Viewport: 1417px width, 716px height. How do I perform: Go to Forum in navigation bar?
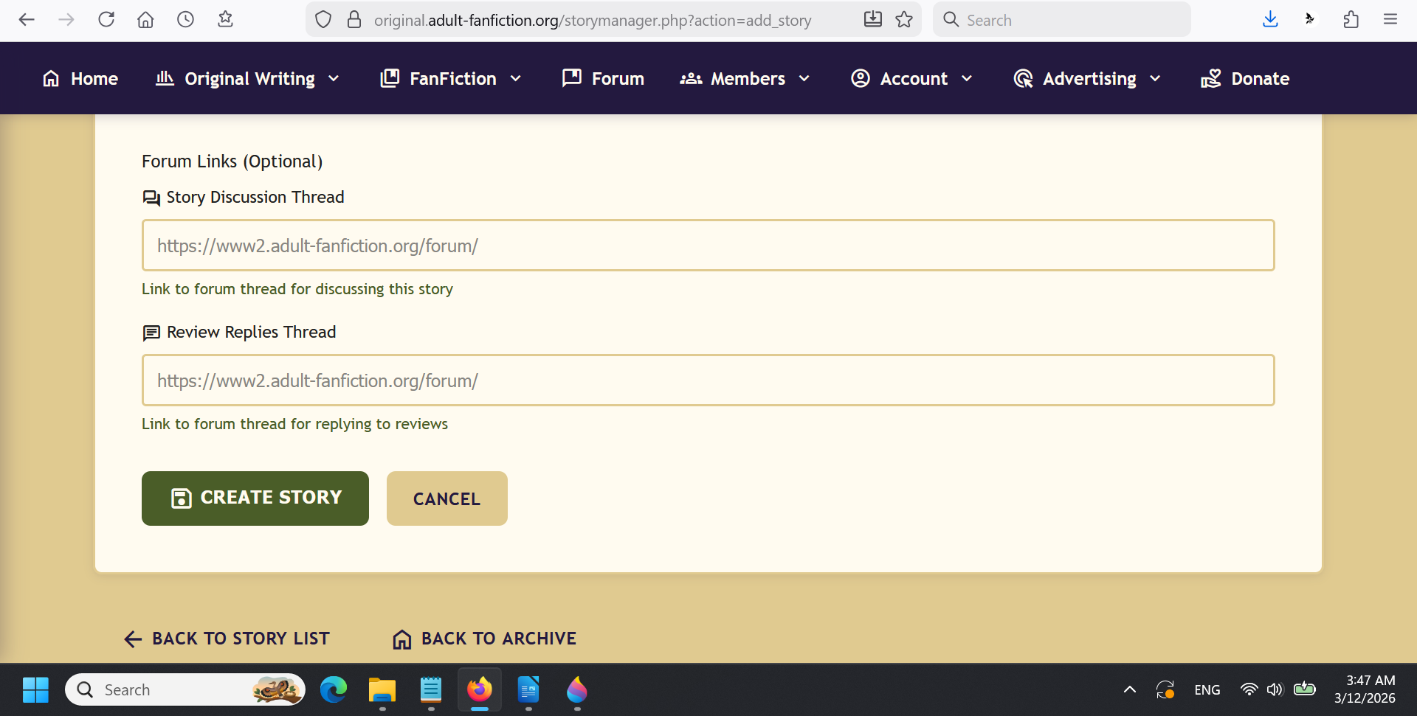coord(603,79)
